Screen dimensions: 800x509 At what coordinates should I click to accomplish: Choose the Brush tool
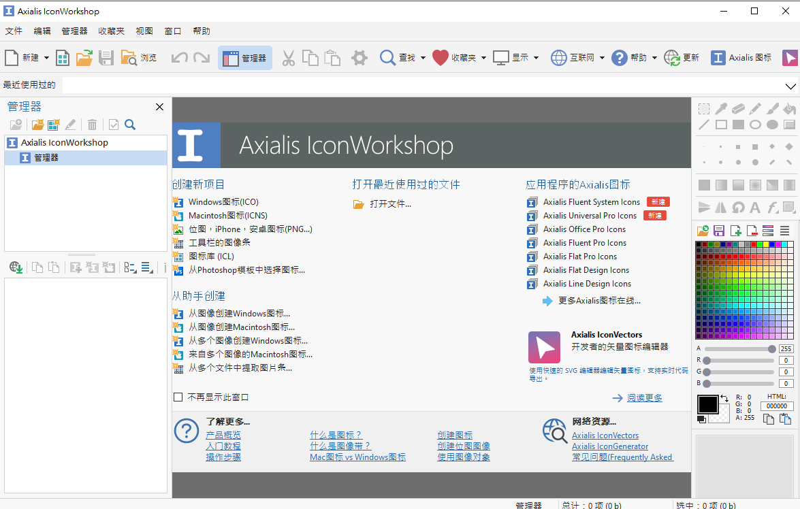pos(773,108)
